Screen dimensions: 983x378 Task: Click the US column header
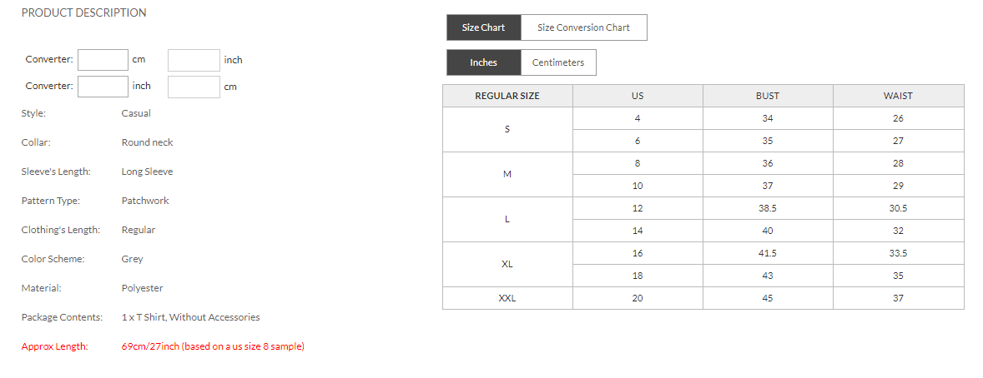click(638, 96)
